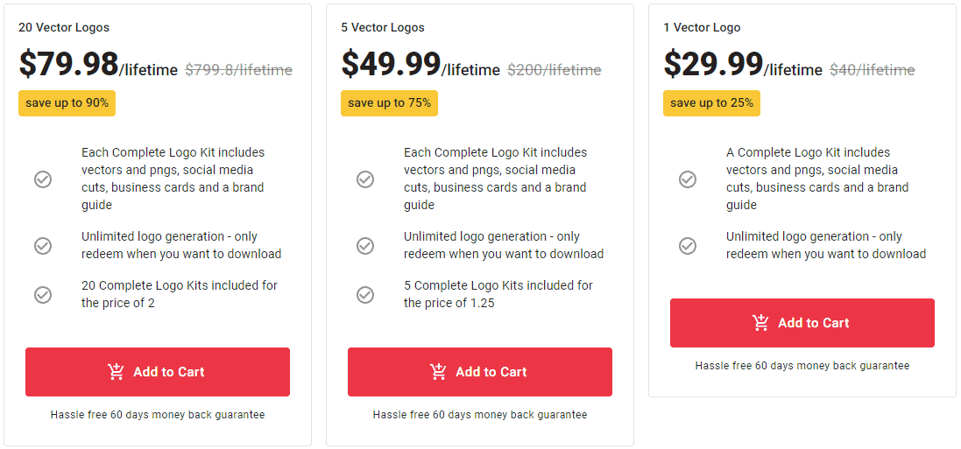Screen dimensions: 961x449
Task: Click first checkmark icon in 5 Vector Logos plan
Action: 365,179
